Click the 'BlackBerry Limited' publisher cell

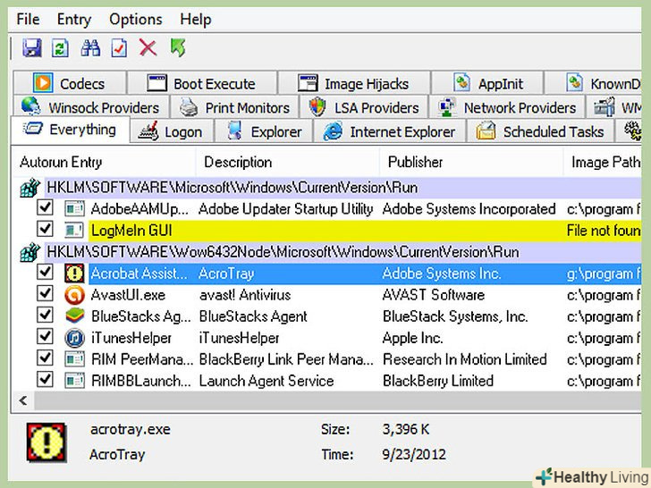pos(438,381)
